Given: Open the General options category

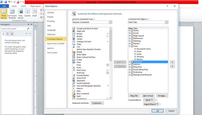Looking at the screenshot, I should coord(50,12).
